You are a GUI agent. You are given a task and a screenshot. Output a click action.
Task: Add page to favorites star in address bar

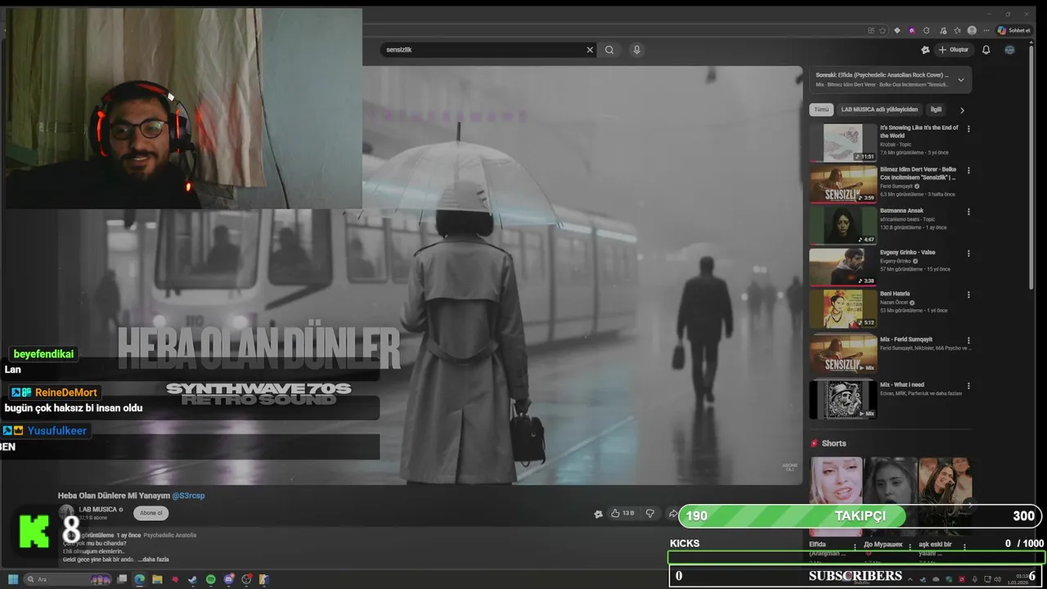(883, 30)
